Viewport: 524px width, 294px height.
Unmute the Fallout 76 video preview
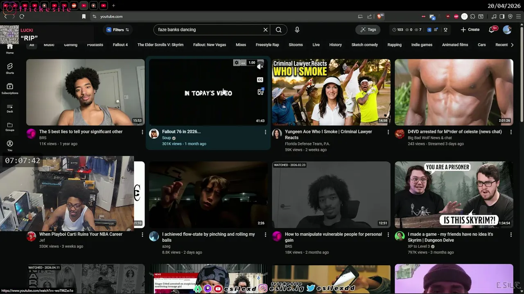[x=260, y=67]
